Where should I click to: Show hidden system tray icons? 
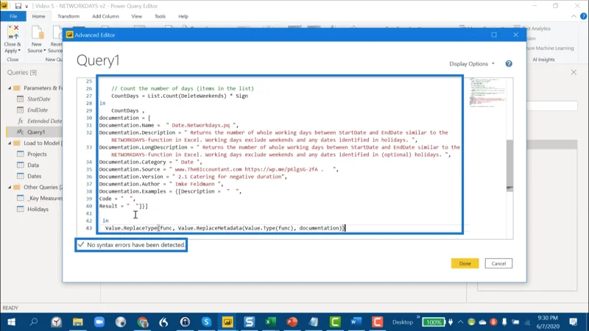[x=460, y=322]
